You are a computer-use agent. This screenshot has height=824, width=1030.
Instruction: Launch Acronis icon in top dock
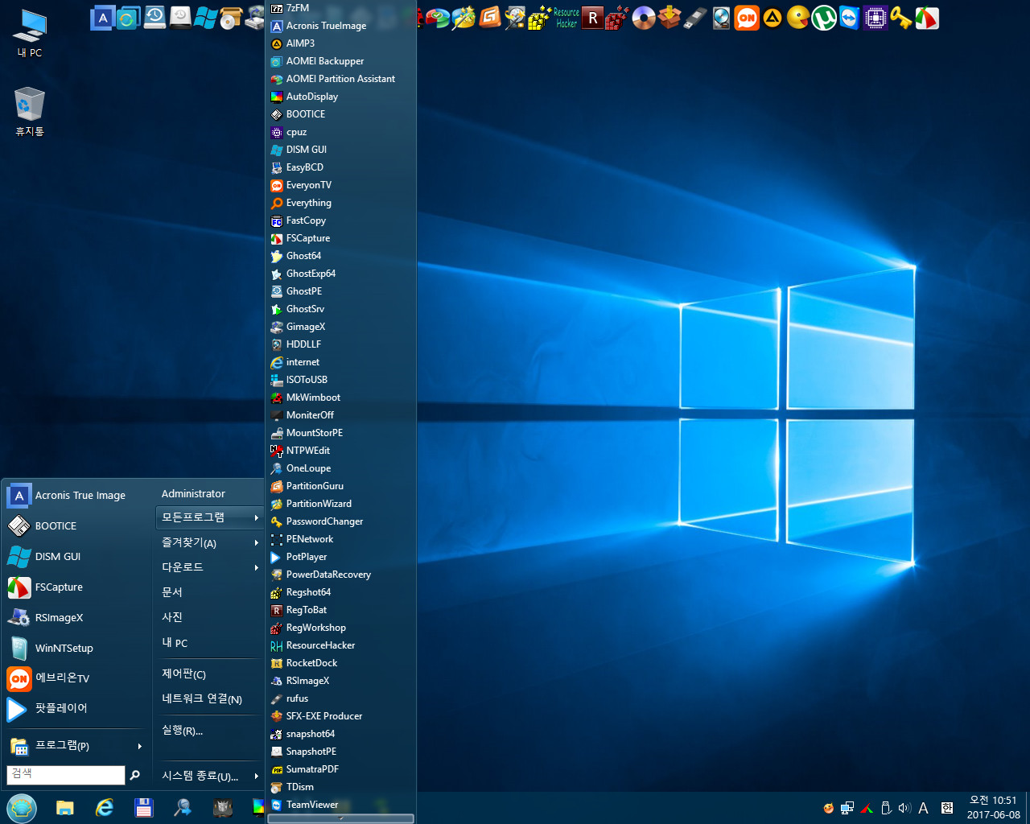click(102, 18)
